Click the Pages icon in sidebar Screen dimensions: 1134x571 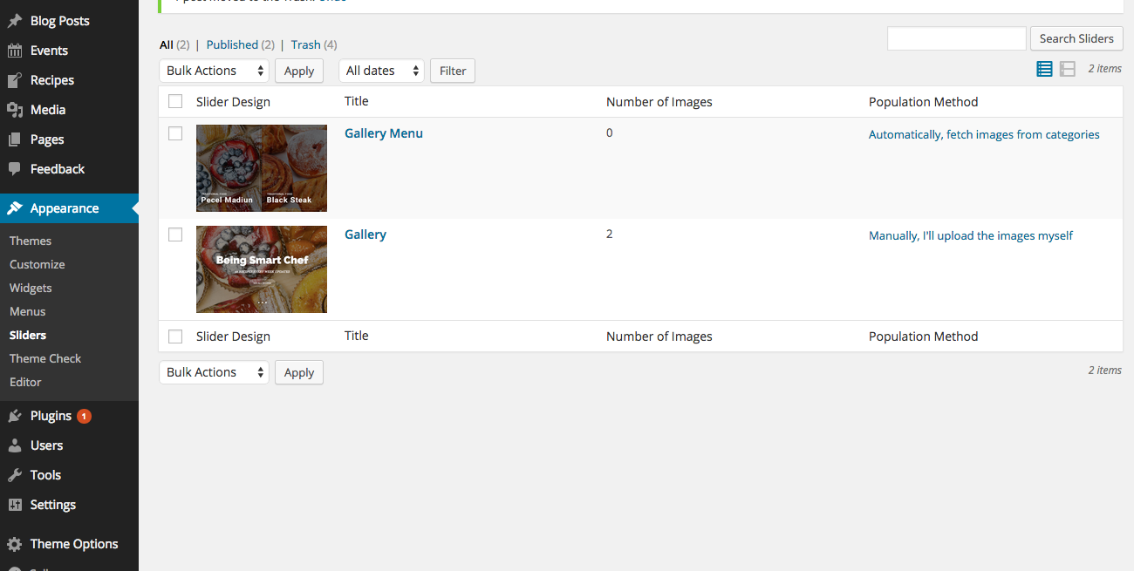[x=15, y=139]
